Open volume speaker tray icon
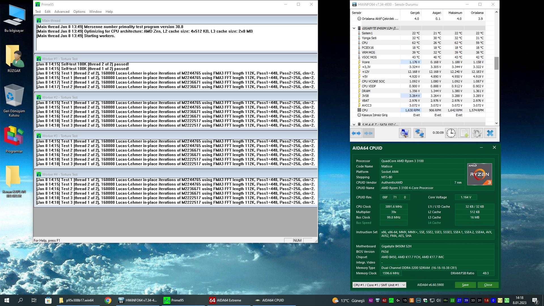This screenshot has width=544, height=306. (439, 300)
